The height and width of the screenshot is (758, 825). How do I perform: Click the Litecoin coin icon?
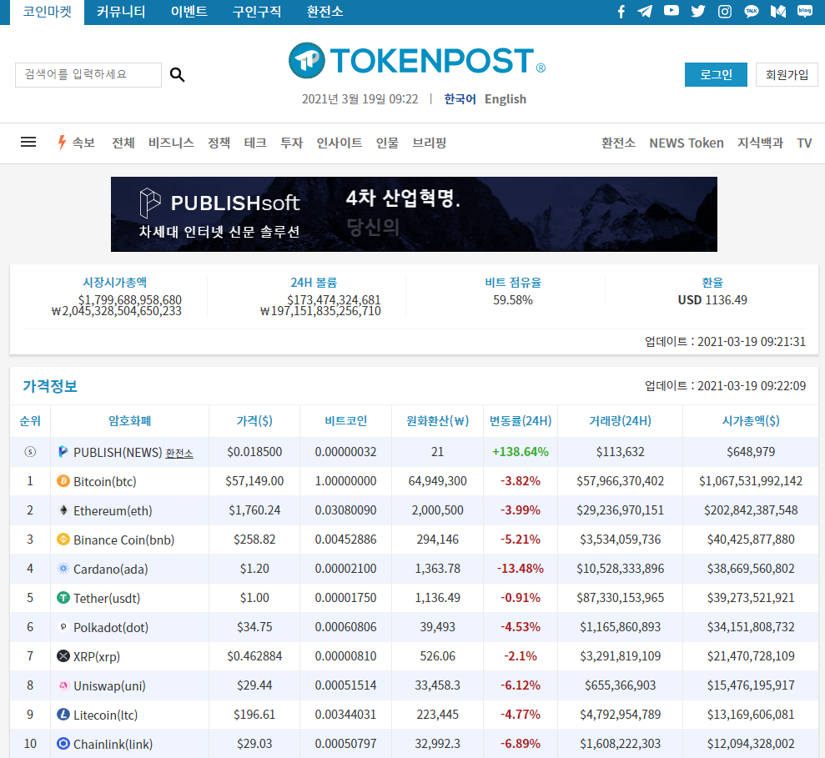click(63, 715)
